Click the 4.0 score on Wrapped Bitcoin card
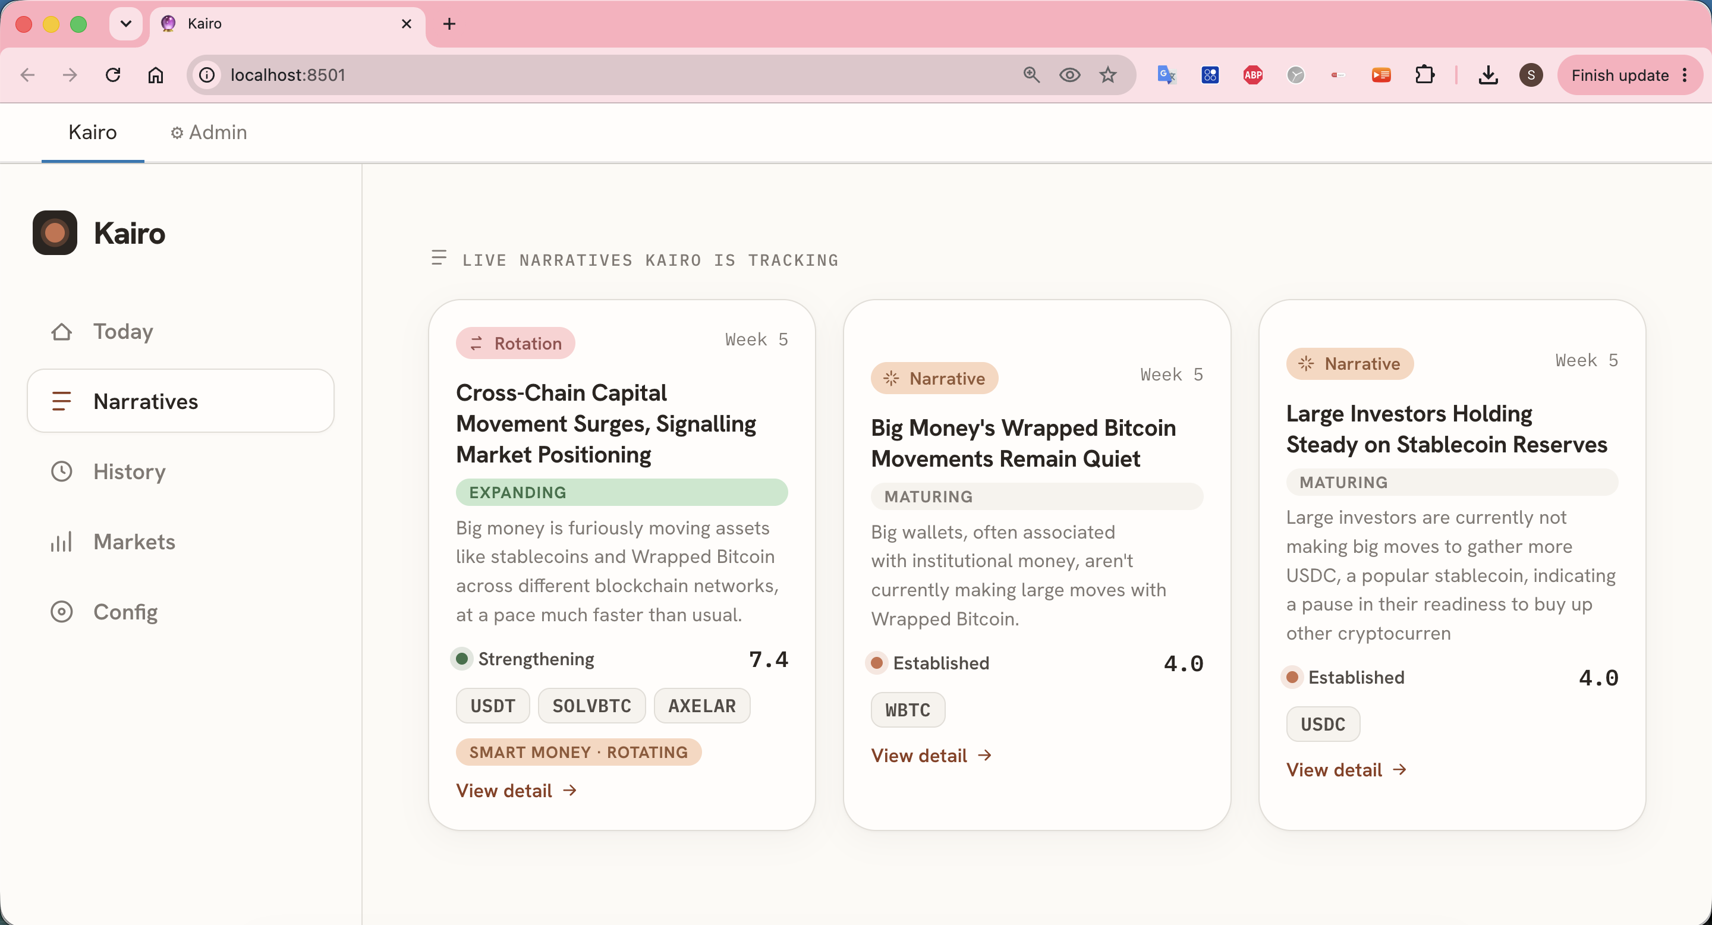This screenshot has width=1712, height=925. (1183, 663)
